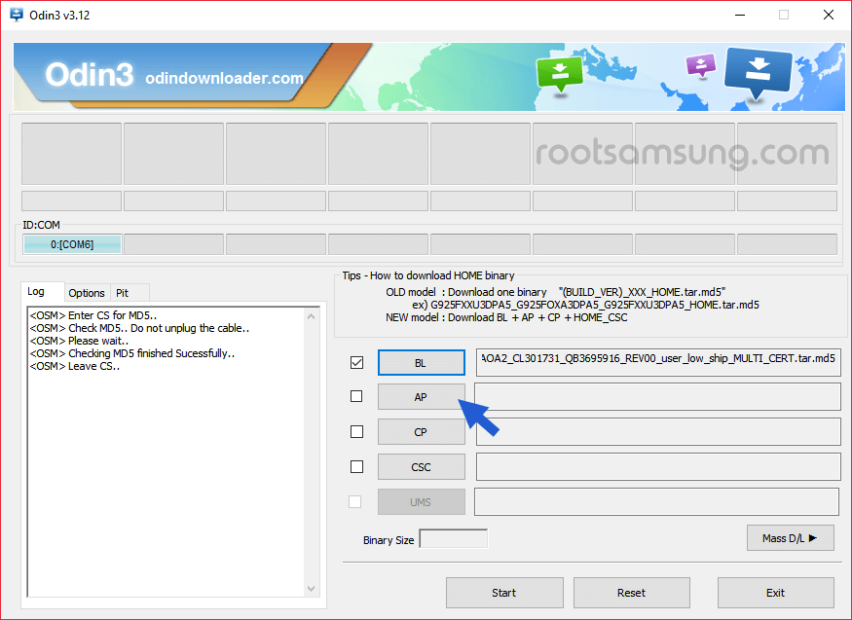Click the empty CSC file path field
This screenshot has width=852, height=620.
[658, 467]
